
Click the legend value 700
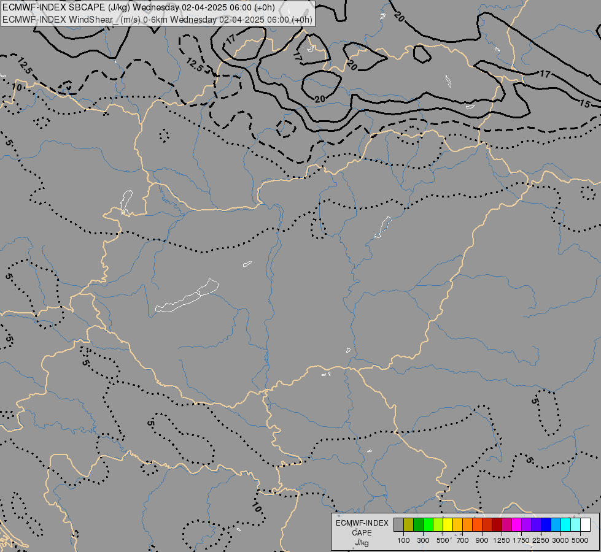click(x=463, y=540)
